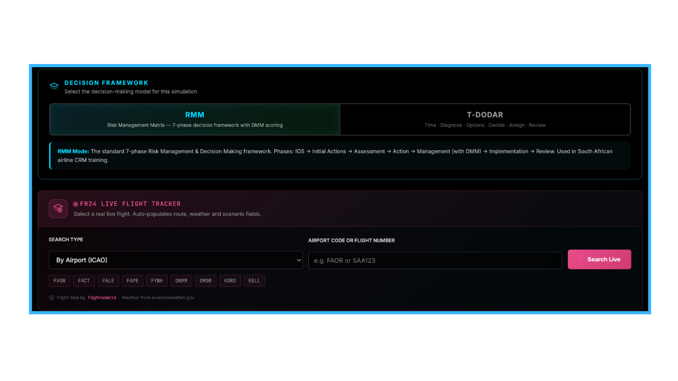Select the OMDB airport shortcut
Viewport: 678px width, 381px height.
coord(206,280)
